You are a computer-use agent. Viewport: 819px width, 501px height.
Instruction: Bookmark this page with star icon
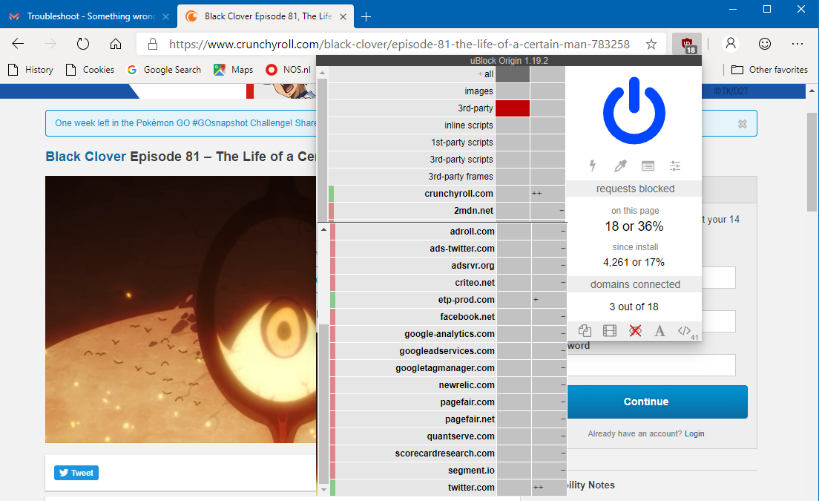click(651, 44)
